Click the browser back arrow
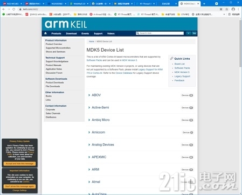 [x=4, y=9]
